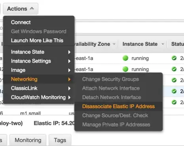This screenshot has width=184, height=146.
Task: Click the third row's status check icon
Action: pyautogui.click(x=174, y=80)
